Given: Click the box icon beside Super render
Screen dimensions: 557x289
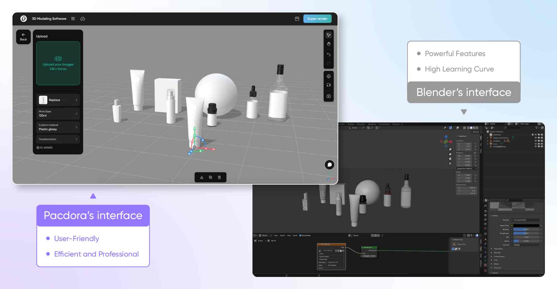Looking at the screenshot, I should pyautogui.click(x=297, y=19).
